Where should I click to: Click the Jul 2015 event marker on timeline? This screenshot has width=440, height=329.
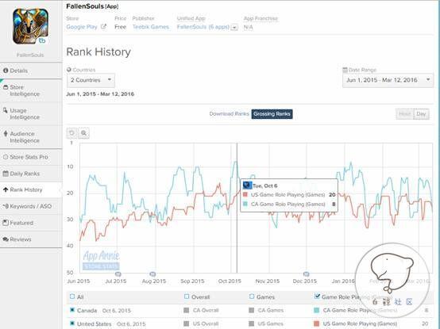click(118, 274)
